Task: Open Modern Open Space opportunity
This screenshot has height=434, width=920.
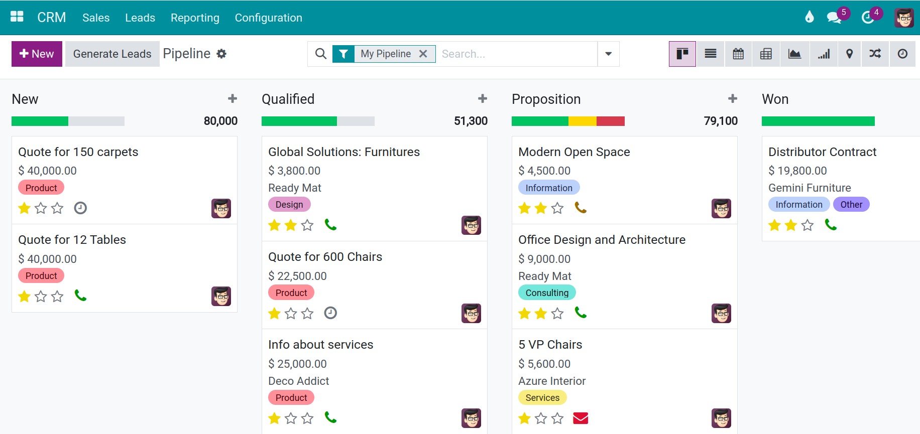Action: (625, 180)
